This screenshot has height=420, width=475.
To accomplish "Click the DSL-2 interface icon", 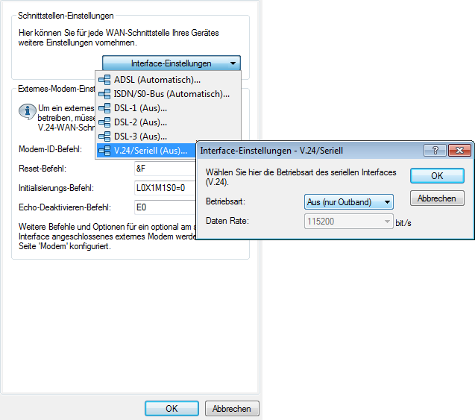I will click(104, 122).
